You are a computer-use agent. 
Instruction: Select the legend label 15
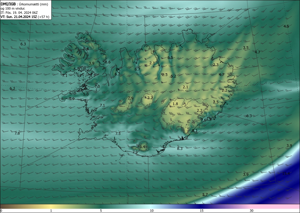click(202, 211)
